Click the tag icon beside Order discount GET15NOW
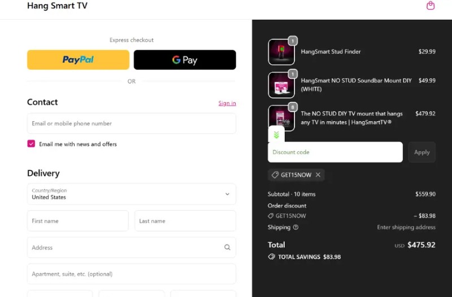The width and height of the screenshot is (452, 297). 271,216
